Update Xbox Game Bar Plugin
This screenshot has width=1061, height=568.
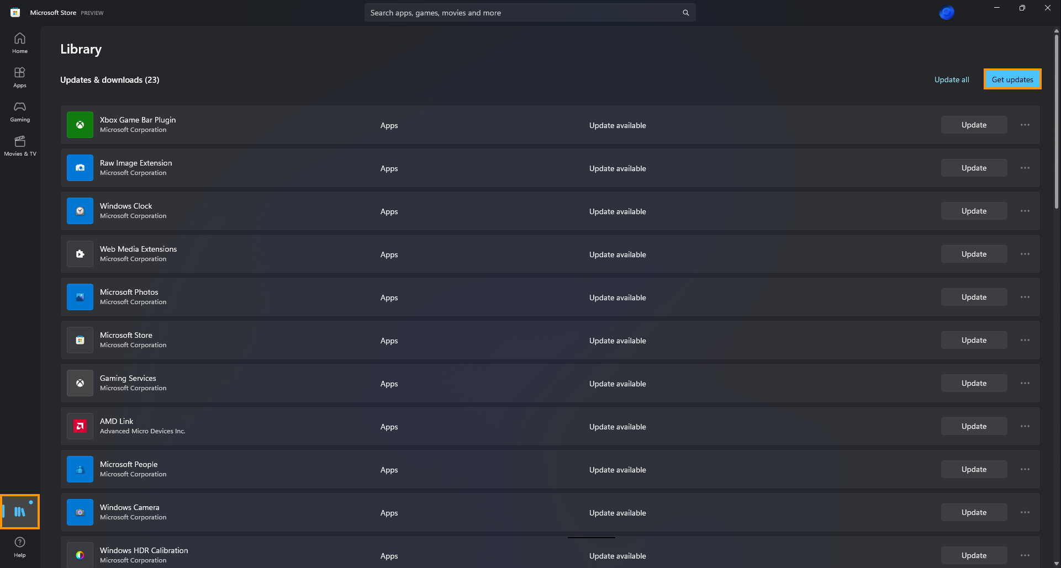coord(974,125)
